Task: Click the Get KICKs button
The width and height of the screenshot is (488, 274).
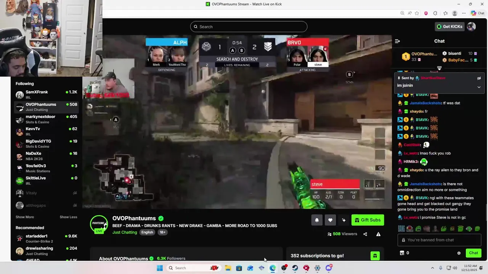Action: point(449,27)
